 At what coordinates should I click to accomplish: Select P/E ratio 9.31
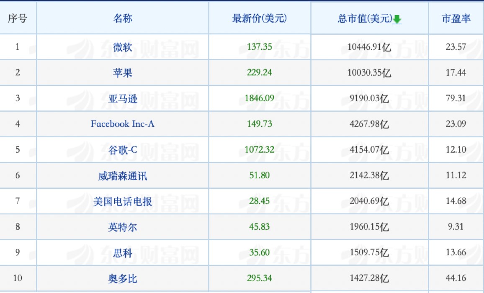point(456,226)
